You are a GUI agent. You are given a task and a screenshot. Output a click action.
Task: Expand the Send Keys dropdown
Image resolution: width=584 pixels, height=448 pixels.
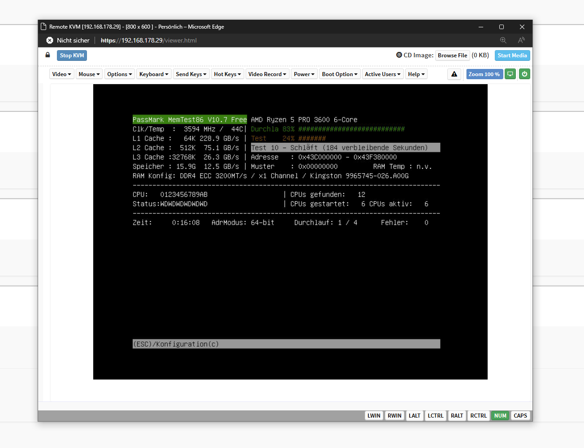191,74
